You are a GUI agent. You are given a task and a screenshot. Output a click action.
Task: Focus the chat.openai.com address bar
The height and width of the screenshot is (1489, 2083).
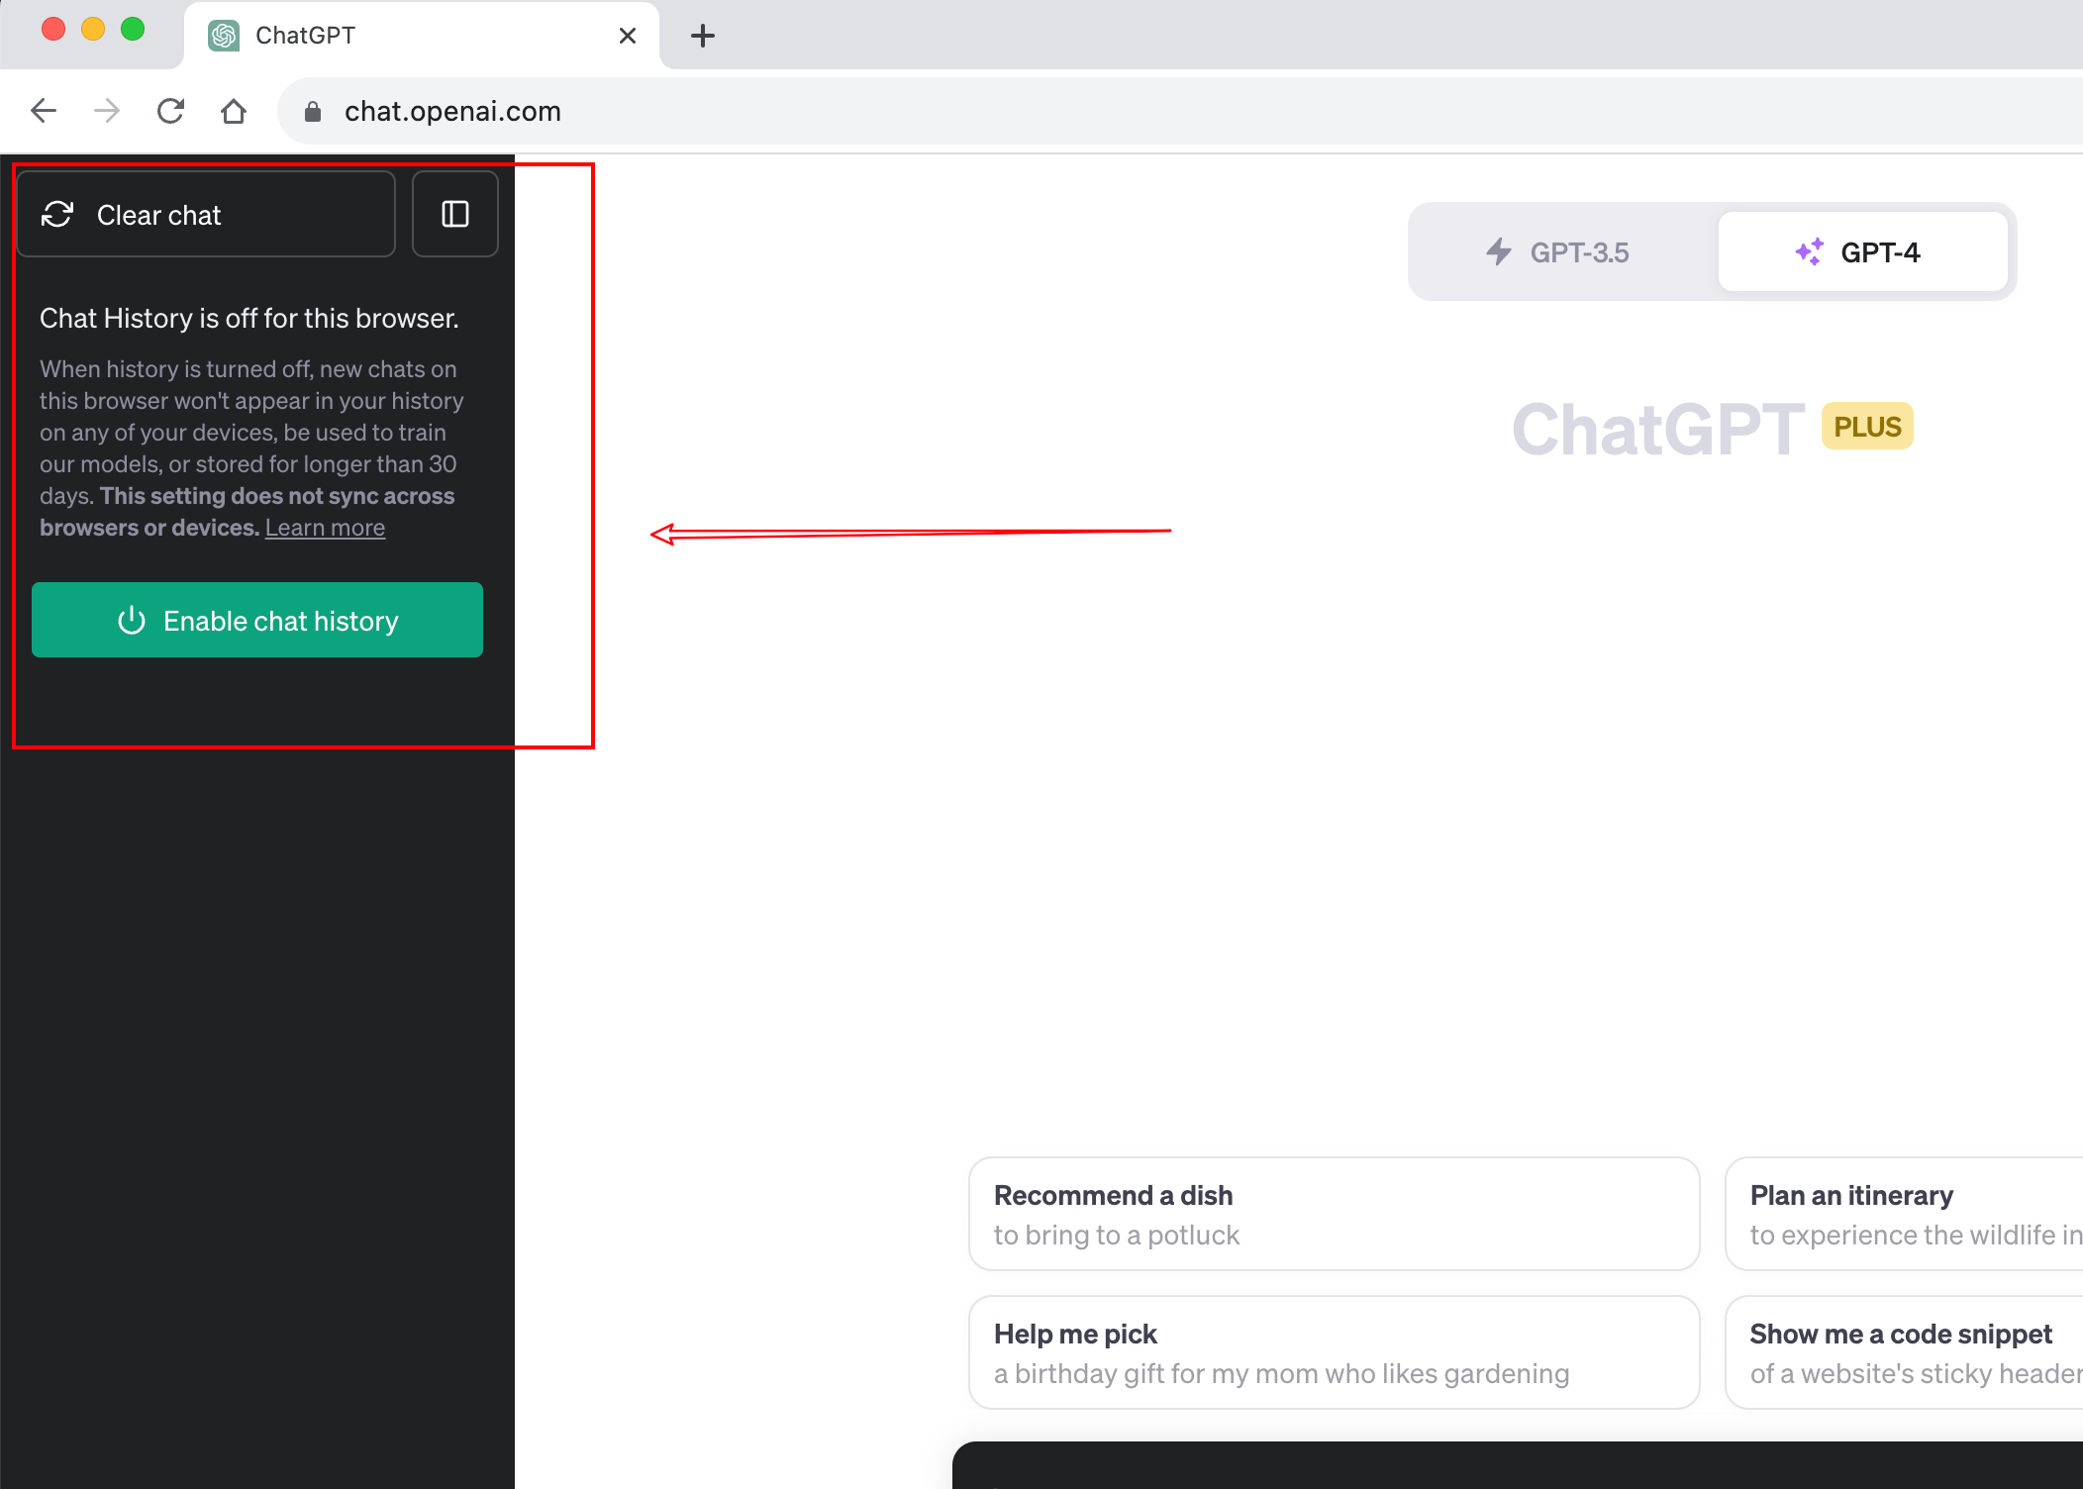click(x=1180, y=111)
